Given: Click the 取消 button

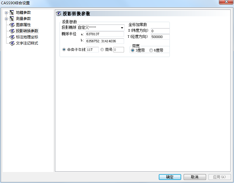Looking at the screenshot, I should click(195, 177).
